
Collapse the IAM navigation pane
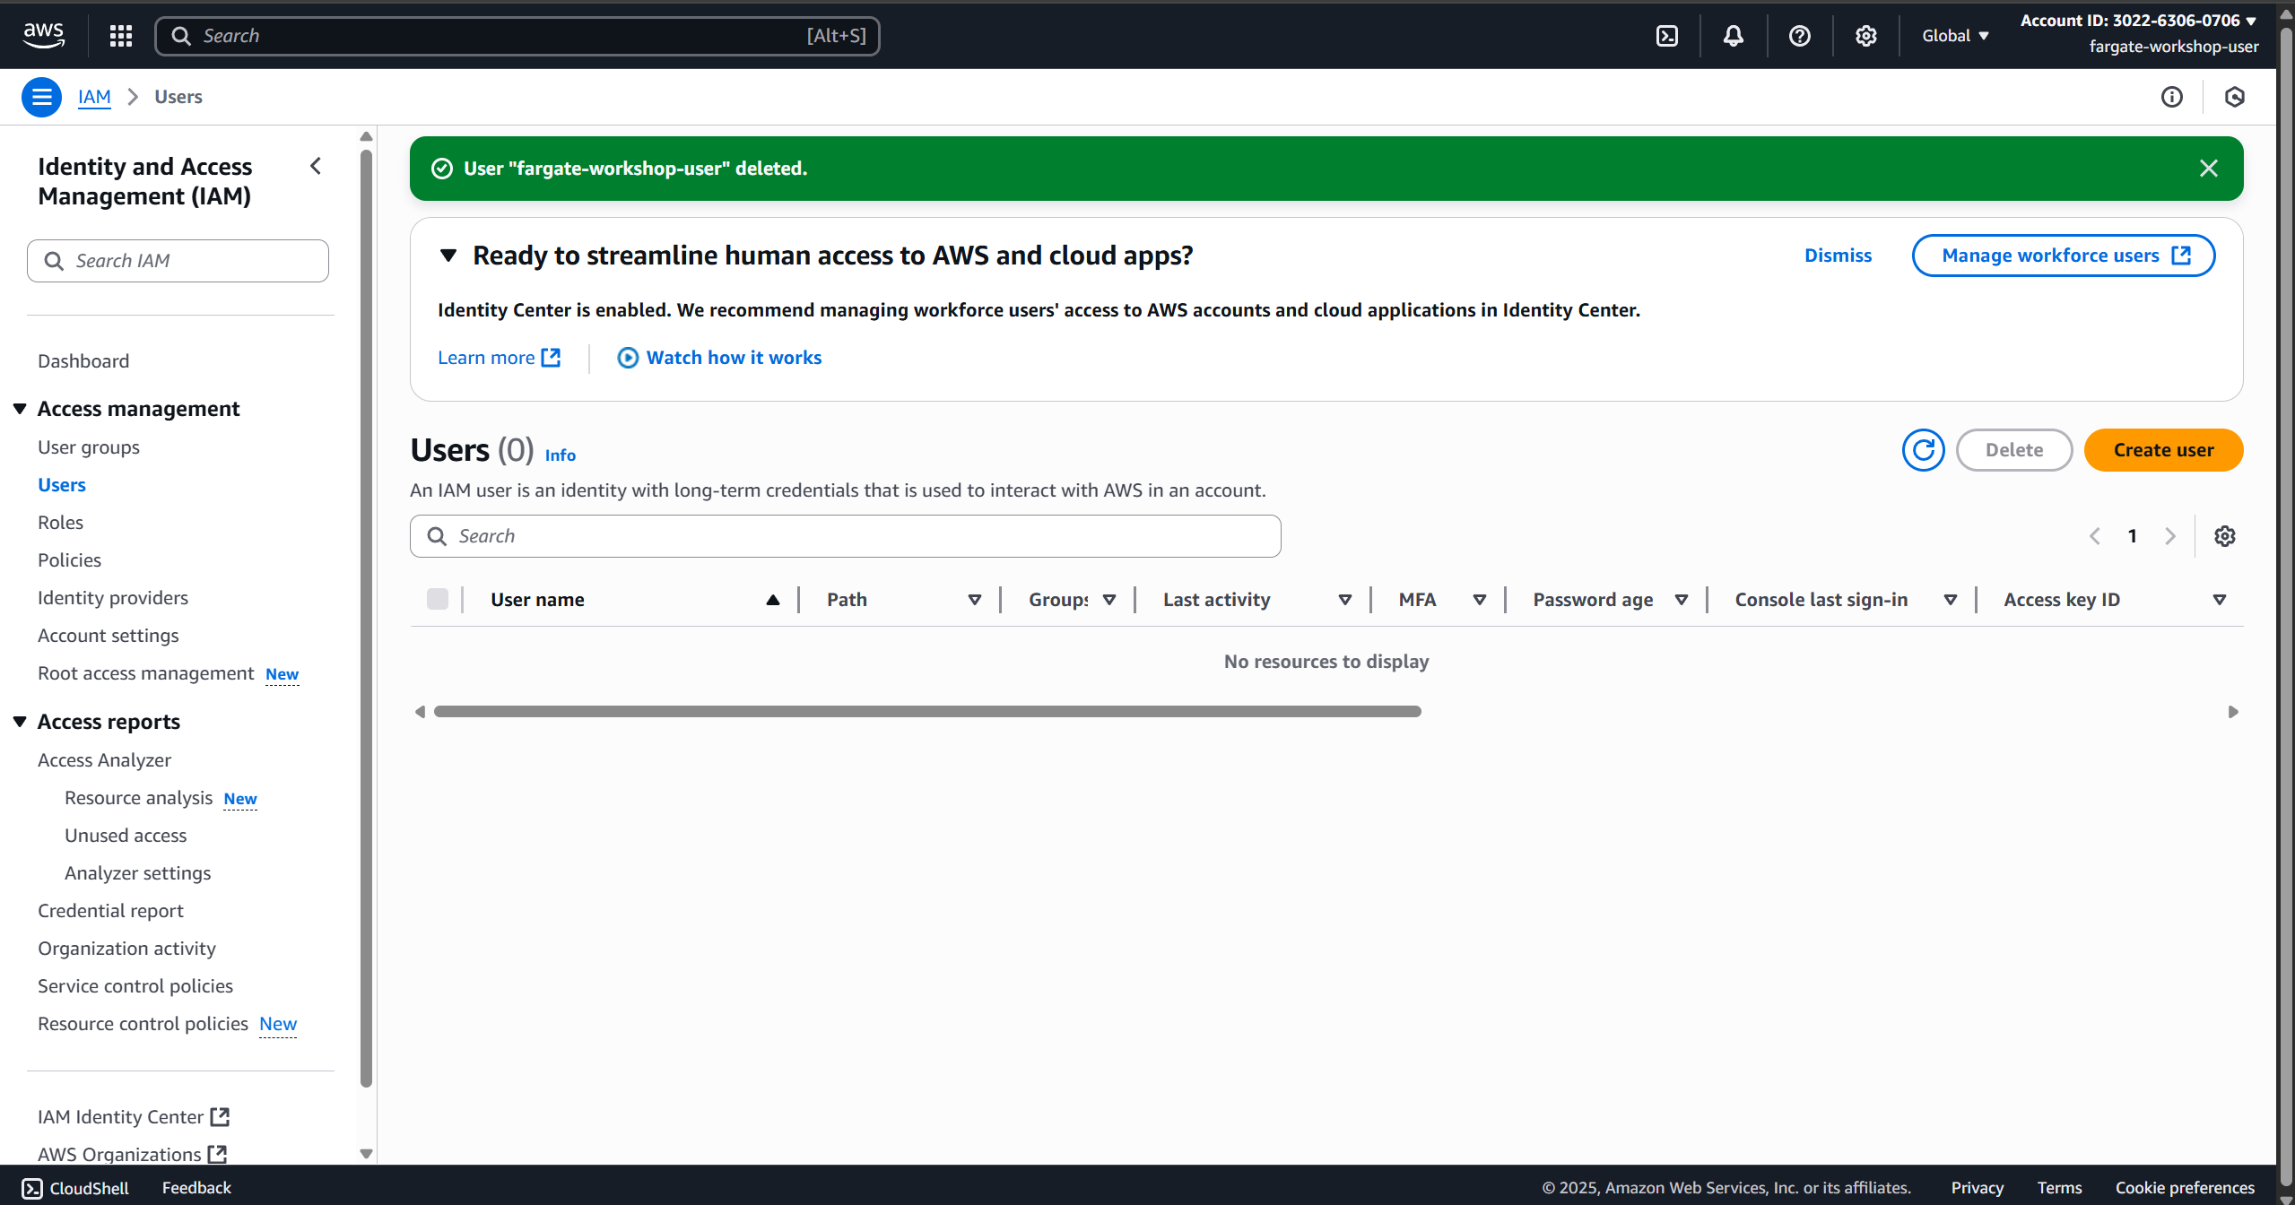click(x=316, y=166)
